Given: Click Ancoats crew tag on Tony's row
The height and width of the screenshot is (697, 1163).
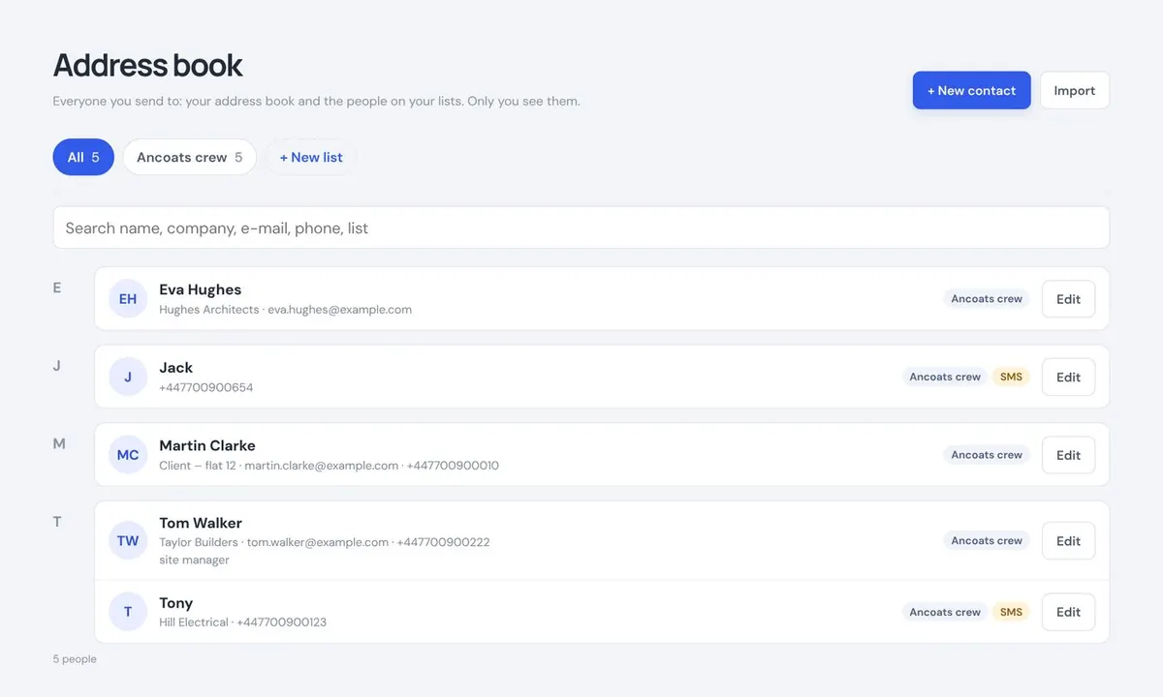Looking at the screenshot, I should [x=945, y=612].
